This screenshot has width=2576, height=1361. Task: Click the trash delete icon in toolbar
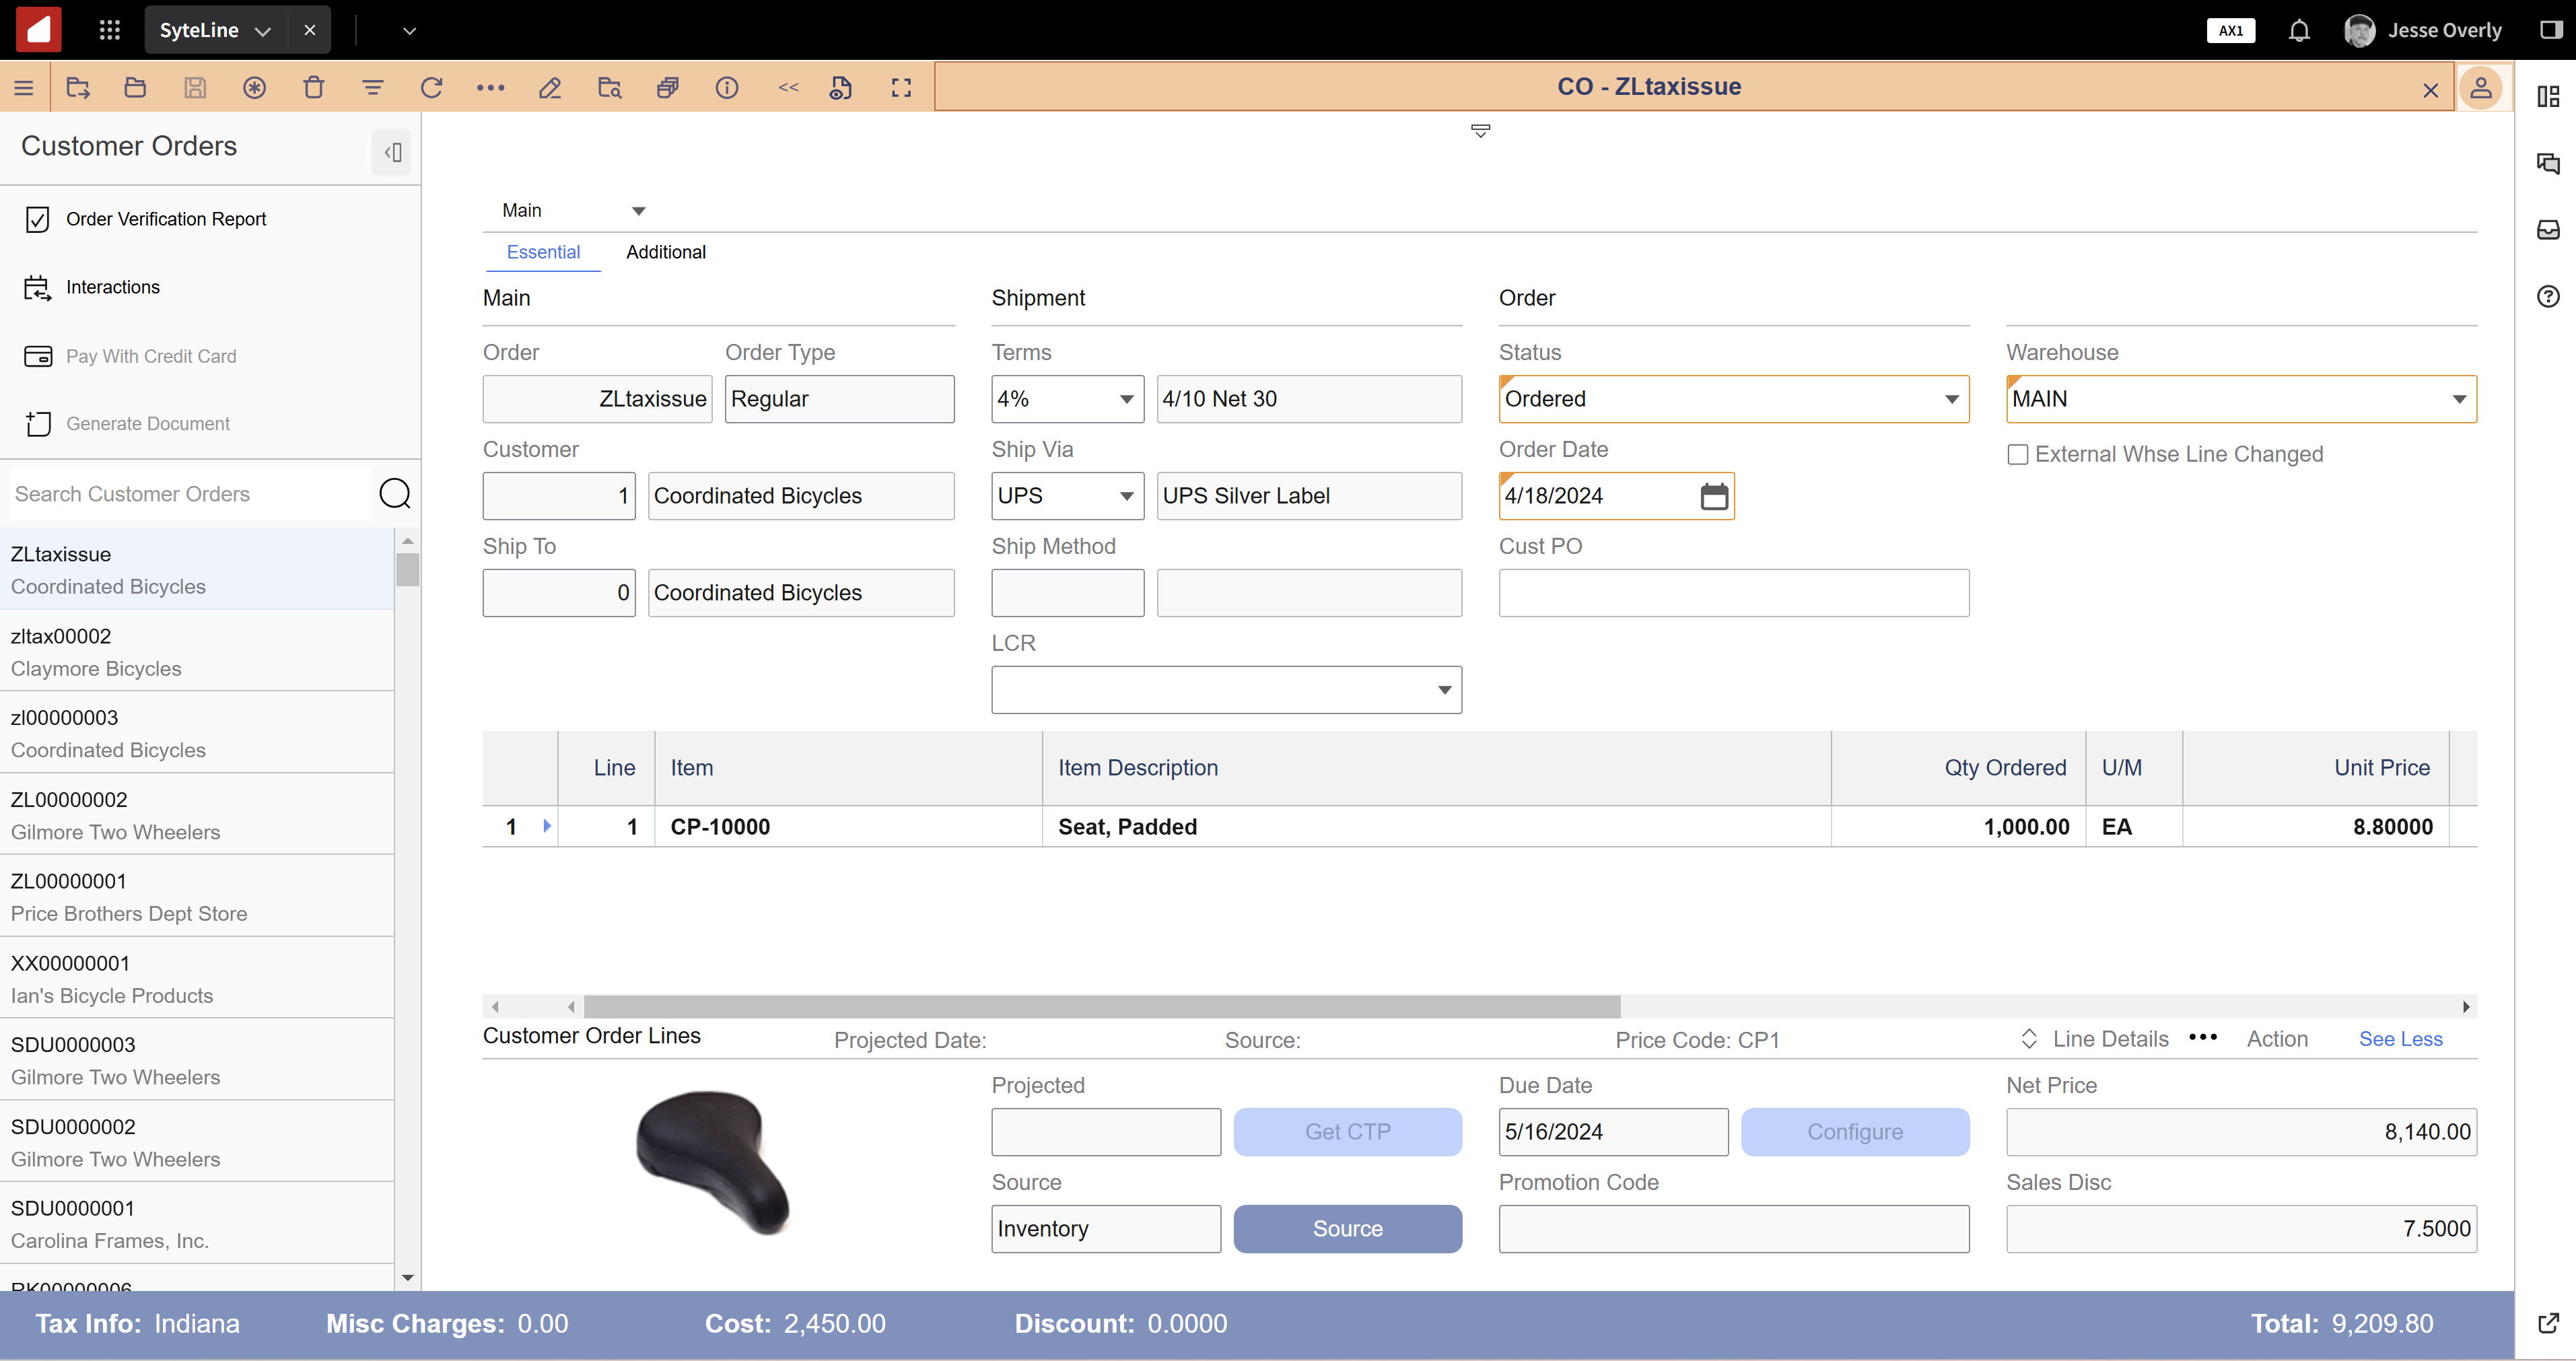pyautogui.click(x=313, y=88)
